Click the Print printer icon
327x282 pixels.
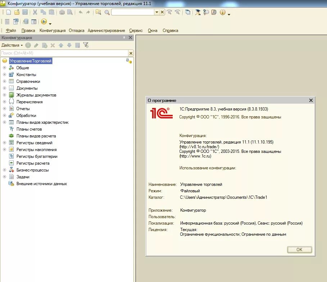point(62,12)
